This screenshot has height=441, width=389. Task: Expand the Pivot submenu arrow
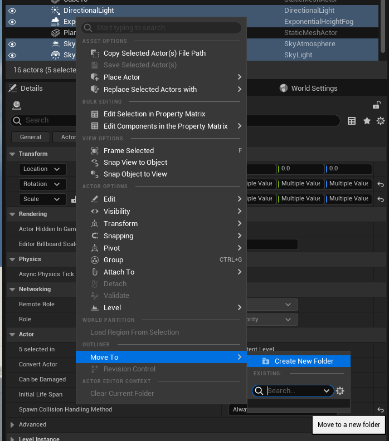coord(239,248)
